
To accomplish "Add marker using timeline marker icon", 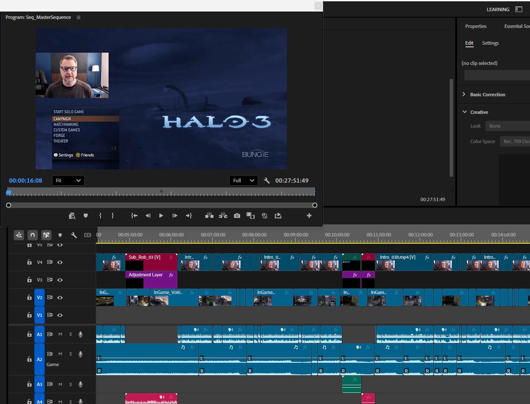I will click(x=60, y=235).
